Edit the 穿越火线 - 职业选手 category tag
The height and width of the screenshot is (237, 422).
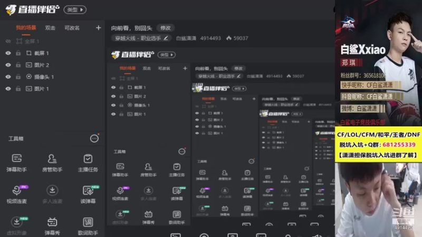[141, 38]
